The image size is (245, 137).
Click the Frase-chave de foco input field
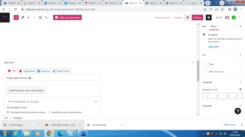pyautogui.click(x=52, y=83)
